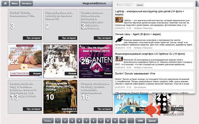Open Создана платформа по сбору данных tile
Viewport: 199px width, 124px height.
point(95,97)
